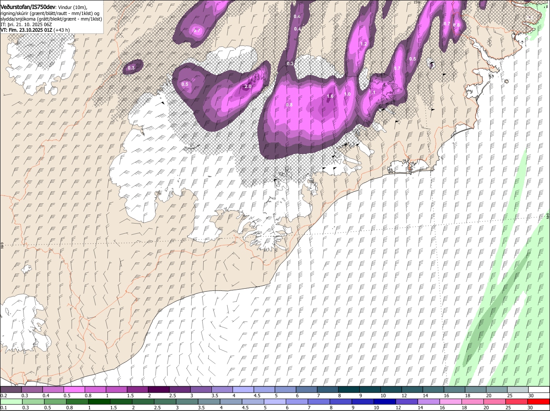The image size is (550, 411).
Task: Click the 1.1 precipitation value on the map
Action: click(373, 92)
